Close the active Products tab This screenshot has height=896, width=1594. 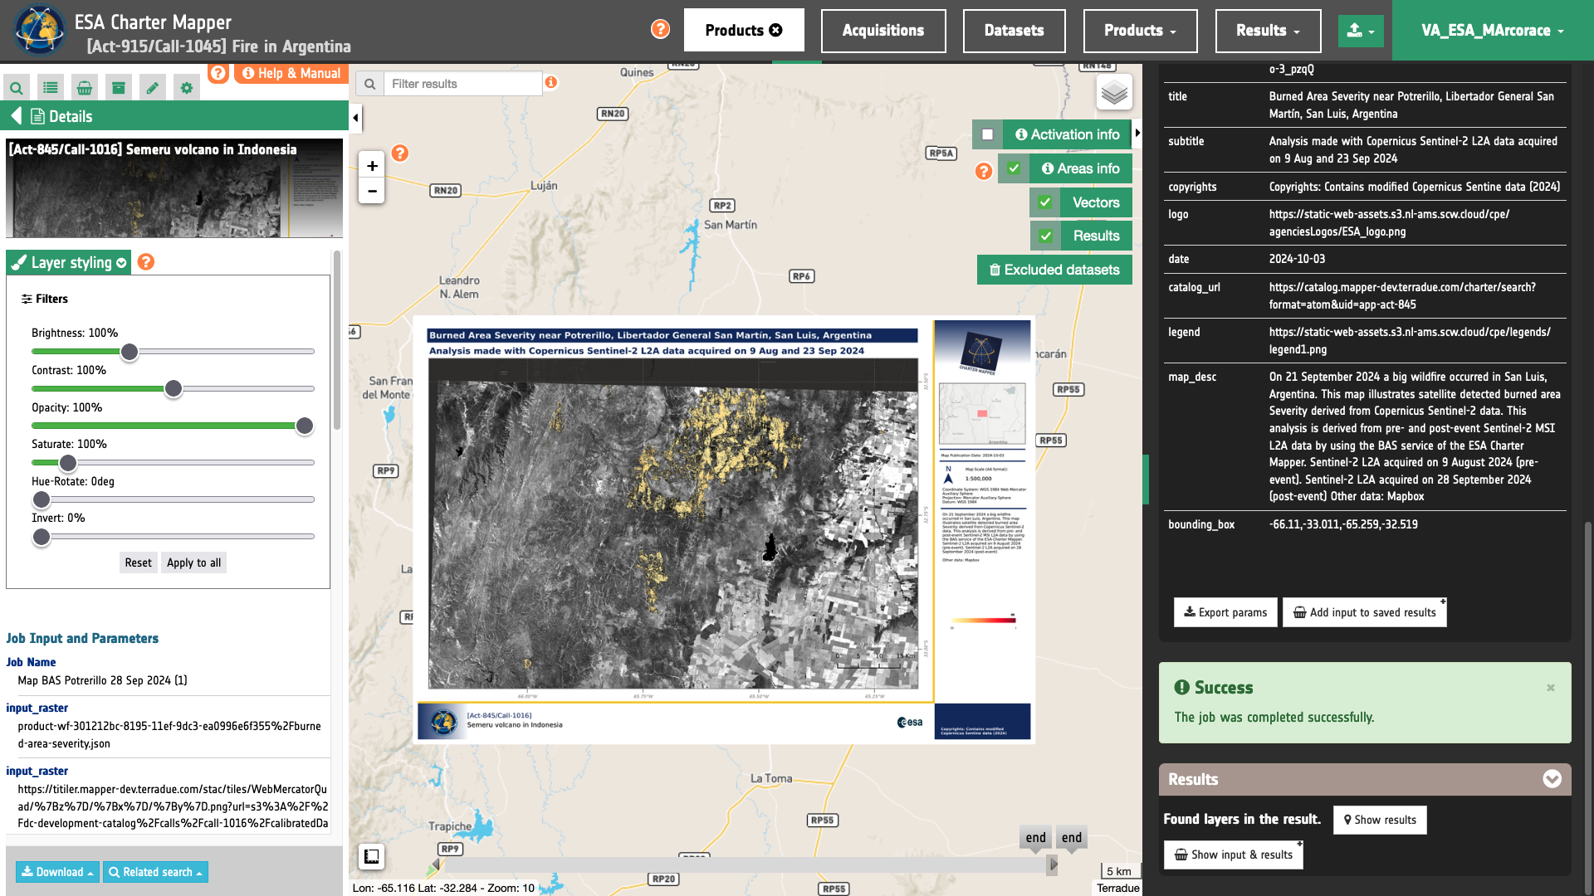(776, 30)
